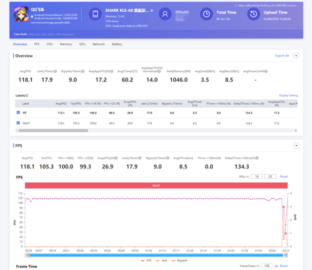The image size is (312, 270).
Task: Open the Battery tab
Action: (x=117, y=44)
